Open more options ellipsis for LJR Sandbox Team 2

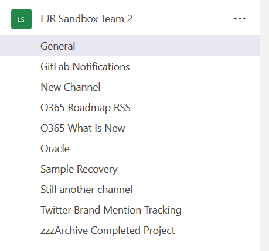pyautogui.click(x=240, y=19)
